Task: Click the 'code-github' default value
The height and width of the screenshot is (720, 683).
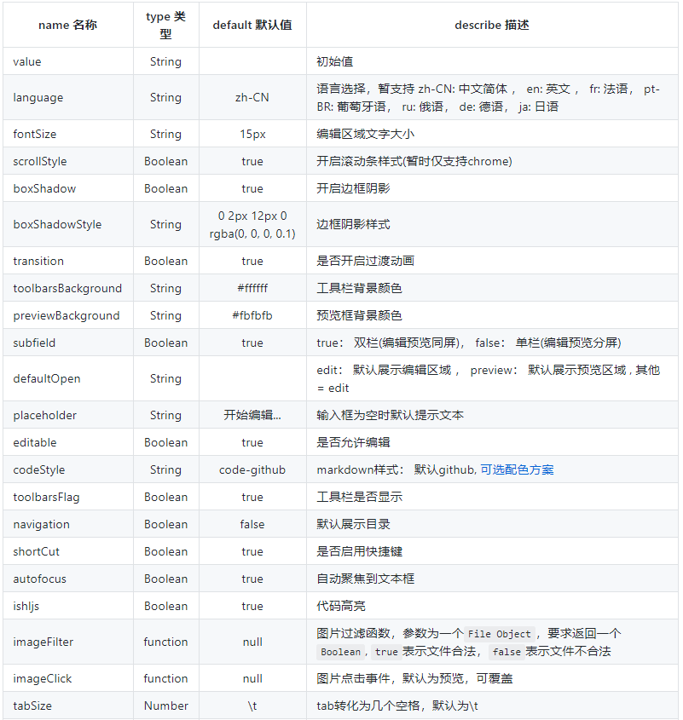Action: pyautogui.click(x=252, y=470)
